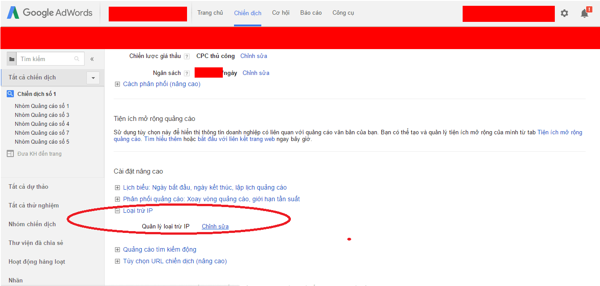
Task: Go to the Trang chủ tab
Action: 210,13
